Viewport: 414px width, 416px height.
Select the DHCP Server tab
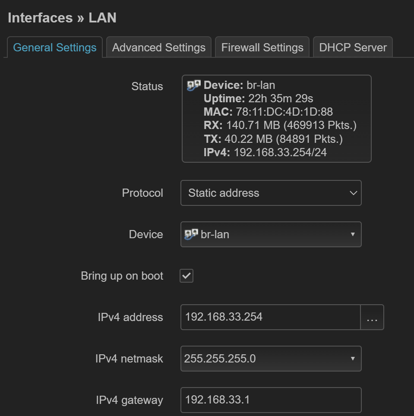353,47
